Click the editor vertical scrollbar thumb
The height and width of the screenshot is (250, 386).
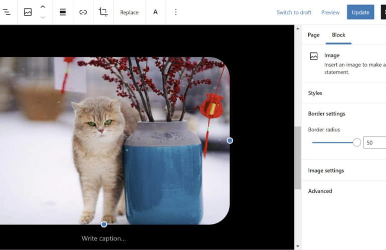pos(298,157)
